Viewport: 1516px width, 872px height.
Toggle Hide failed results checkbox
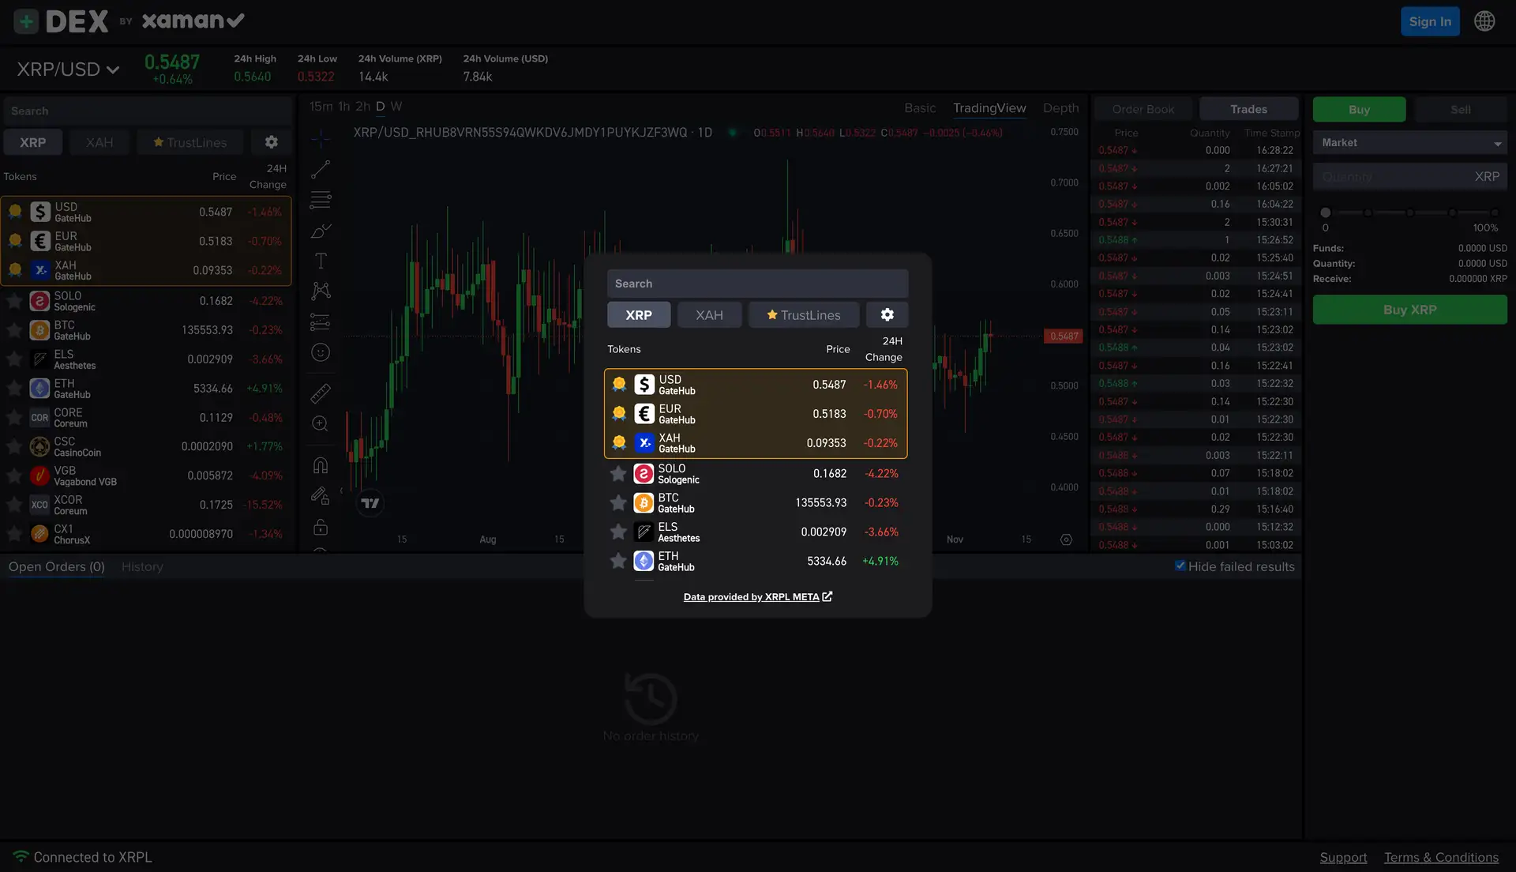[x=1180, y=566]
